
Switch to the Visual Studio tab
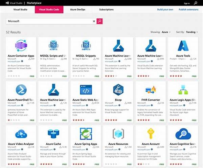coord(20,9)
